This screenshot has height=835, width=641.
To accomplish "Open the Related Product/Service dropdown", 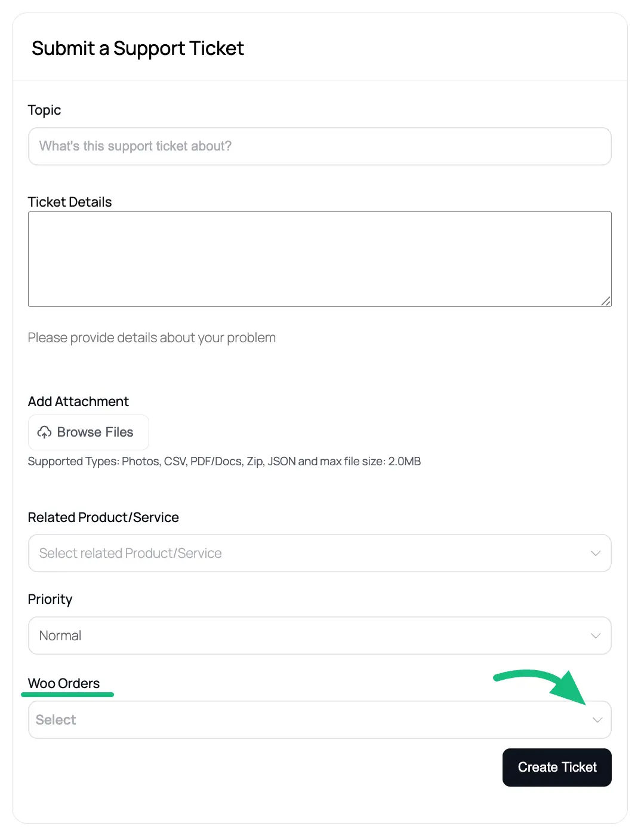I will click(319, 553).
